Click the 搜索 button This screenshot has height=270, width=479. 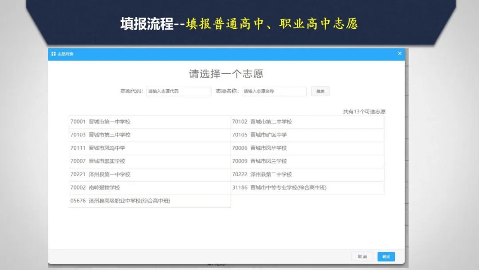click(x=320, y=91)
